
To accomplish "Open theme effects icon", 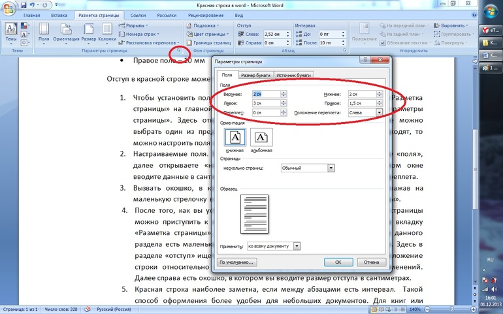I will (x=25, y=42).
